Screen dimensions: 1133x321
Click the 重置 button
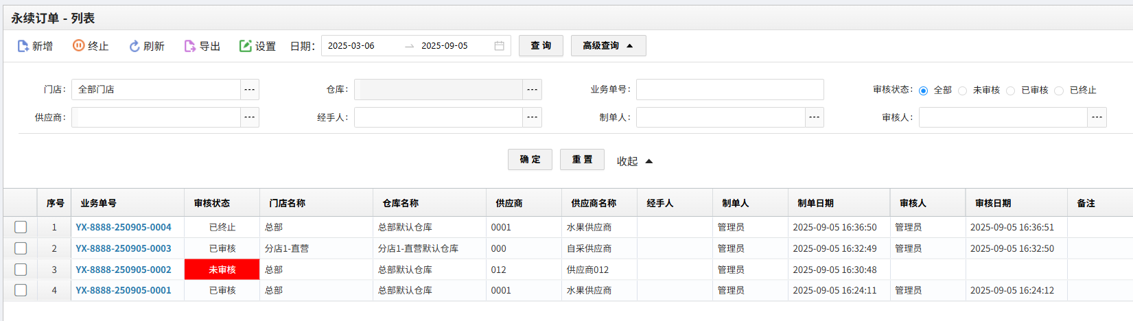[583, 159]
